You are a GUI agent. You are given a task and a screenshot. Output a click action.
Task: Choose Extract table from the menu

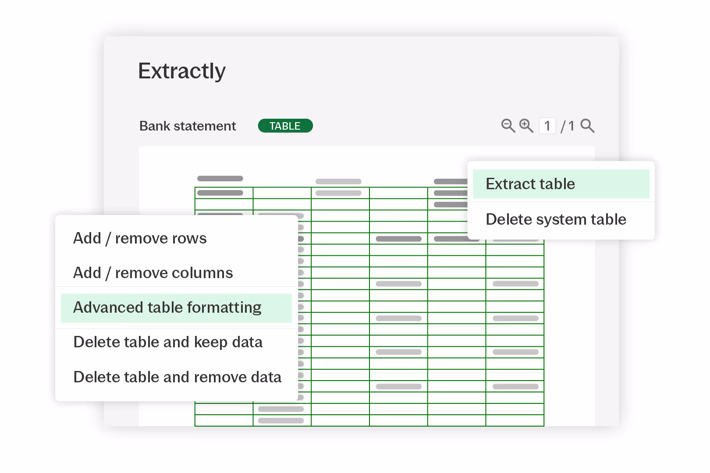pos(561,184)
